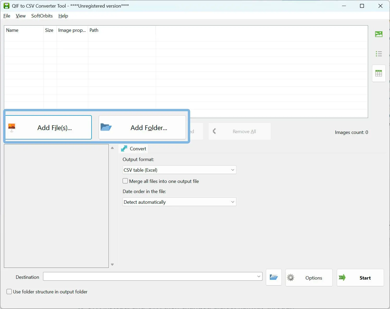
Task: Switch to details table view icon
Action: pos(379,73)
